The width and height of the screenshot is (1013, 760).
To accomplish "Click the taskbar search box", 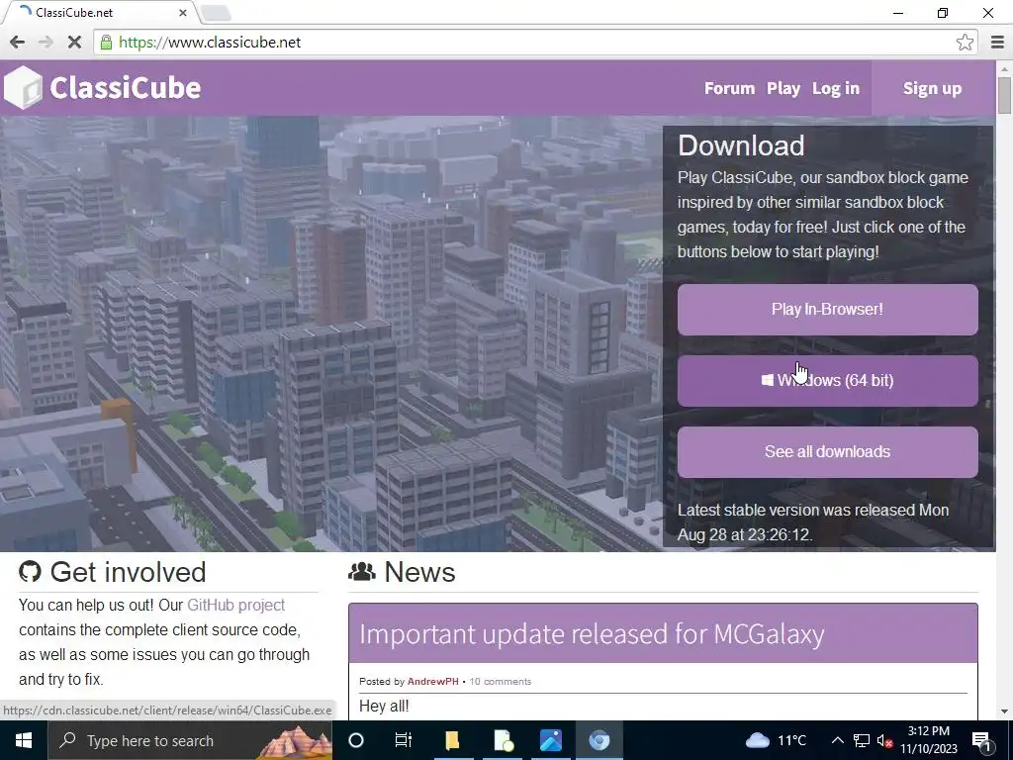I will click(189, 740).
